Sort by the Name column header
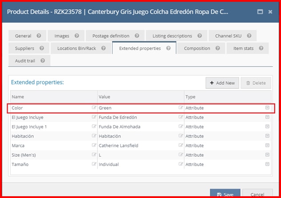281x198 pixels. (54, 97)
